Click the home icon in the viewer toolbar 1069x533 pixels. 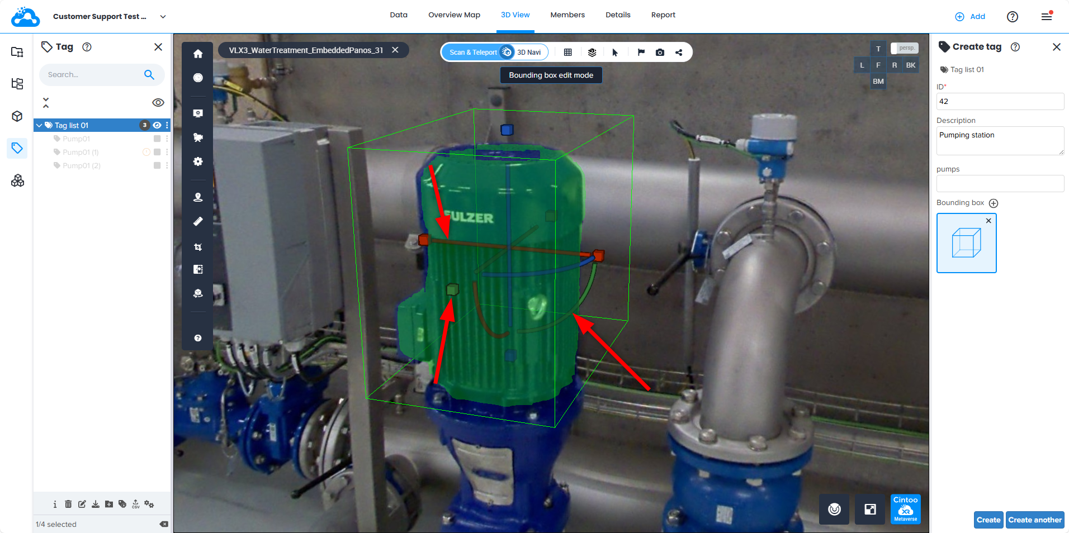(x=198, y=54)
